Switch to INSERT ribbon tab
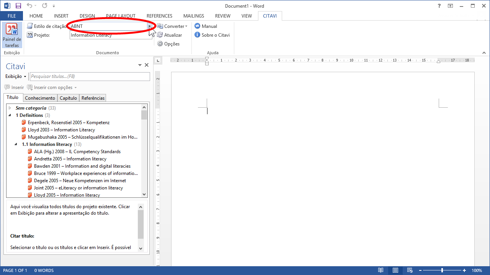The width and height of the screenshot is (490, 275). pyautogui.click(x=61, y=16)
